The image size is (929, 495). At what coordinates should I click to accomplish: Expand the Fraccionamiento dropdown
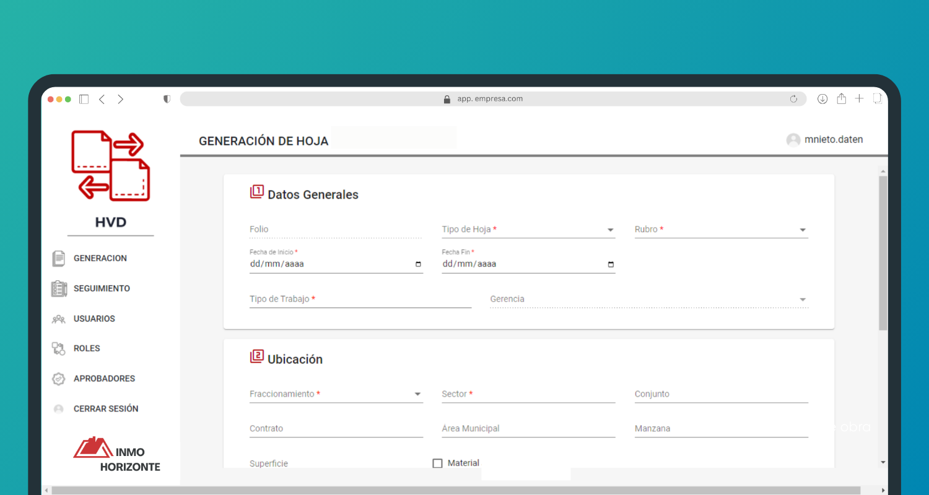[x=417, y=394]
